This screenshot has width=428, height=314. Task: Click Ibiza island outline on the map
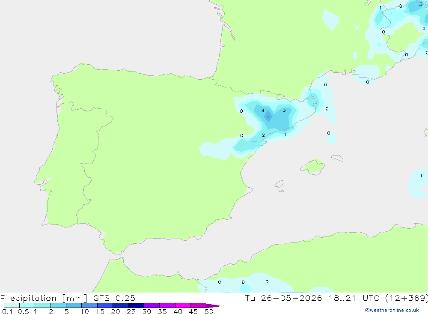click(x=279, y=184)
